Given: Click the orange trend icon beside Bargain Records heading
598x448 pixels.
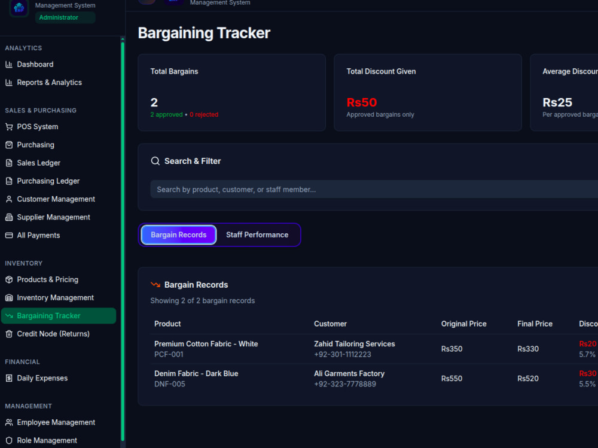Looking at the screenshot, I should click(x=155, y=285).
